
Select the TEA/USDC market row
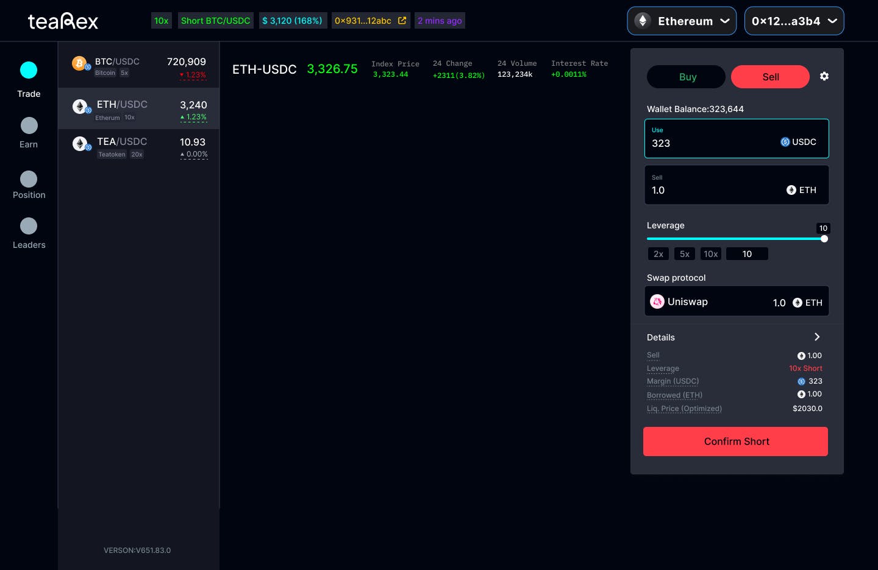[x=138, y=147]
